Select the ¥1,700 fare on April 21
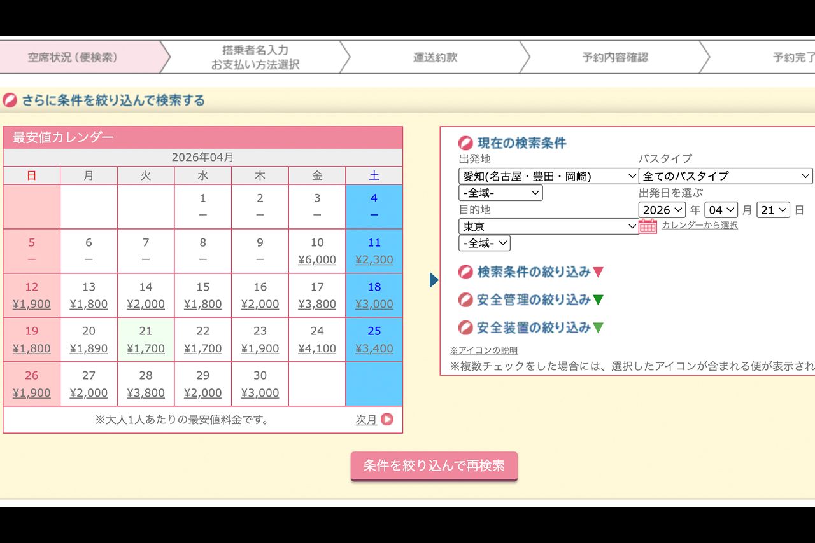Viewport: 815px width, 543px height. tap(146, 348)
